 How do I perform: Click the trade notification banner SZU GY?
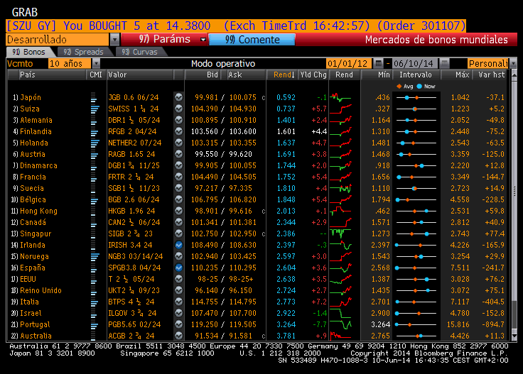(236, 26)
